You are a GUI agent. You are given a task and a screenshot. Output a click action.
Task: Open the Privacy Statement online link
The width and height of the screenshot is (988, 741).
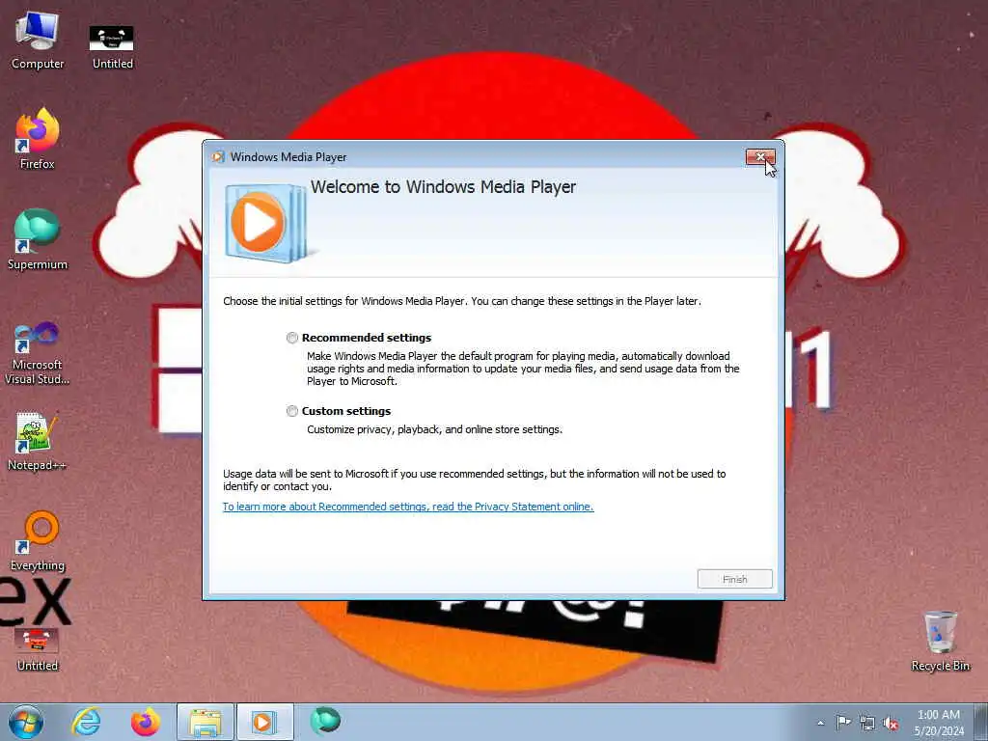pyautogui.click(x=408, y=507)
